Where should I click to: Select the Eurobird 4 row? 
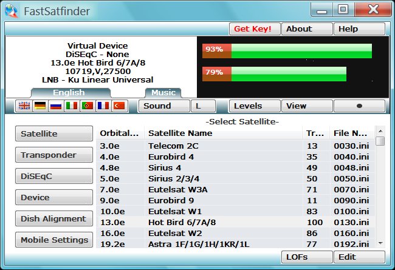[x=236, y=157]
